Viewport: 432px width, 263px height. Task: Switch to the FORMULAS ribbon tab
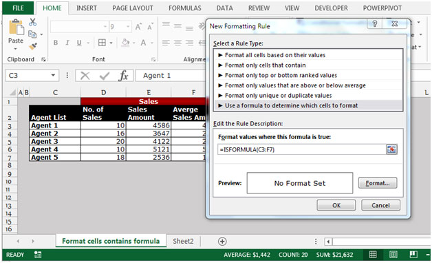click(185, 8)
